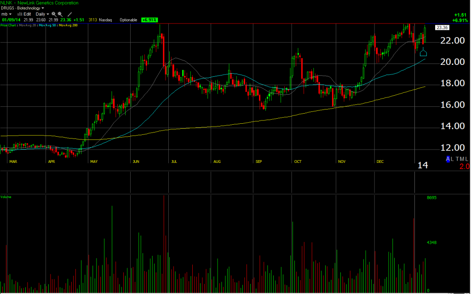
Task: Click the red 2.0 value at the scale
Action: (x=464, y=166)
